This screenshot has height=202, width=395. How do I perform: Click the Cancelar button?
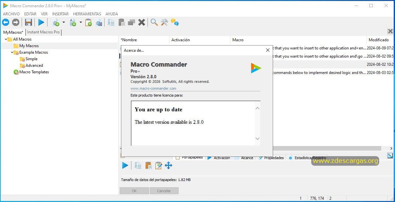(x=164, y=191)
